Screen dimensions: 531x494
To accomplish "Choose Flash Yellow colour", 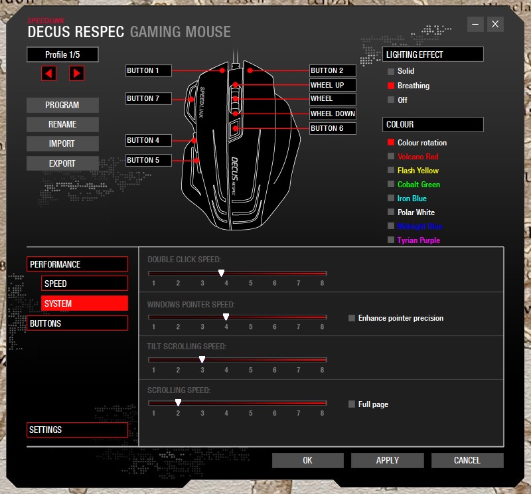I will click(391, 170).
